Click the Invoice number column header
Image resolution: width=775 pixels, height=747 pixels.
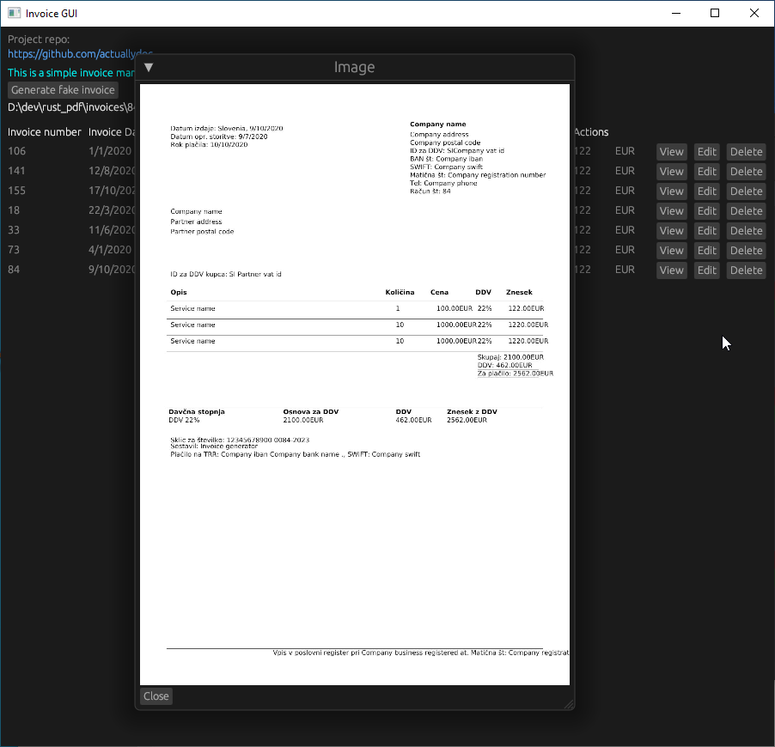pyautogui.click(x=44, y=132)
